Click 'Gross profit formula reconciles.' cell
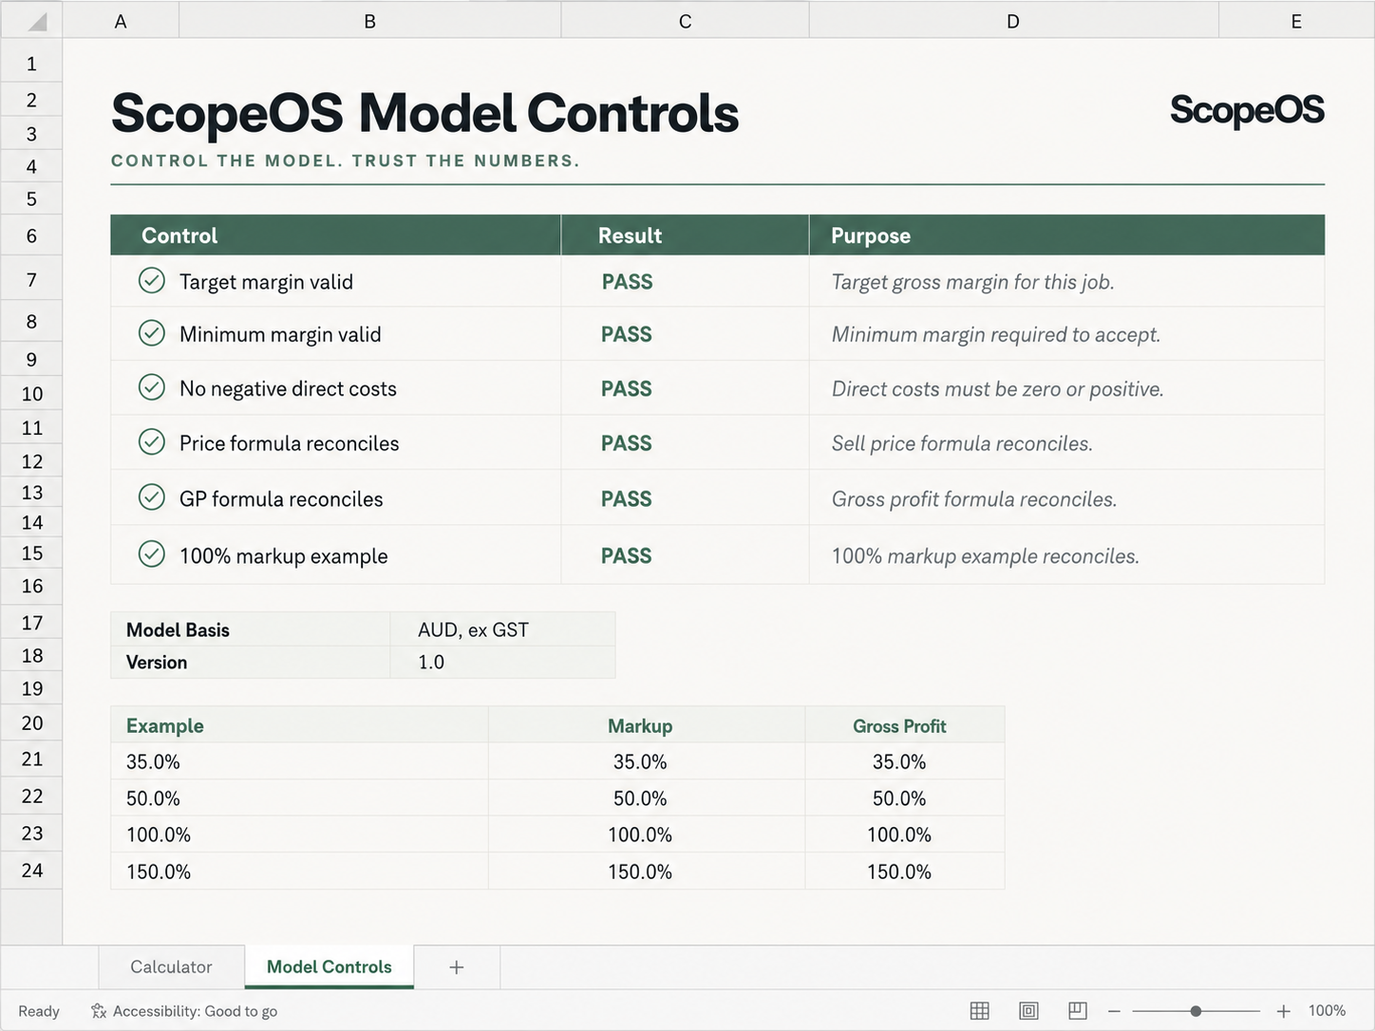Image resolution: width=1375 pixels, height=1031 pixels. [1066, 498]
